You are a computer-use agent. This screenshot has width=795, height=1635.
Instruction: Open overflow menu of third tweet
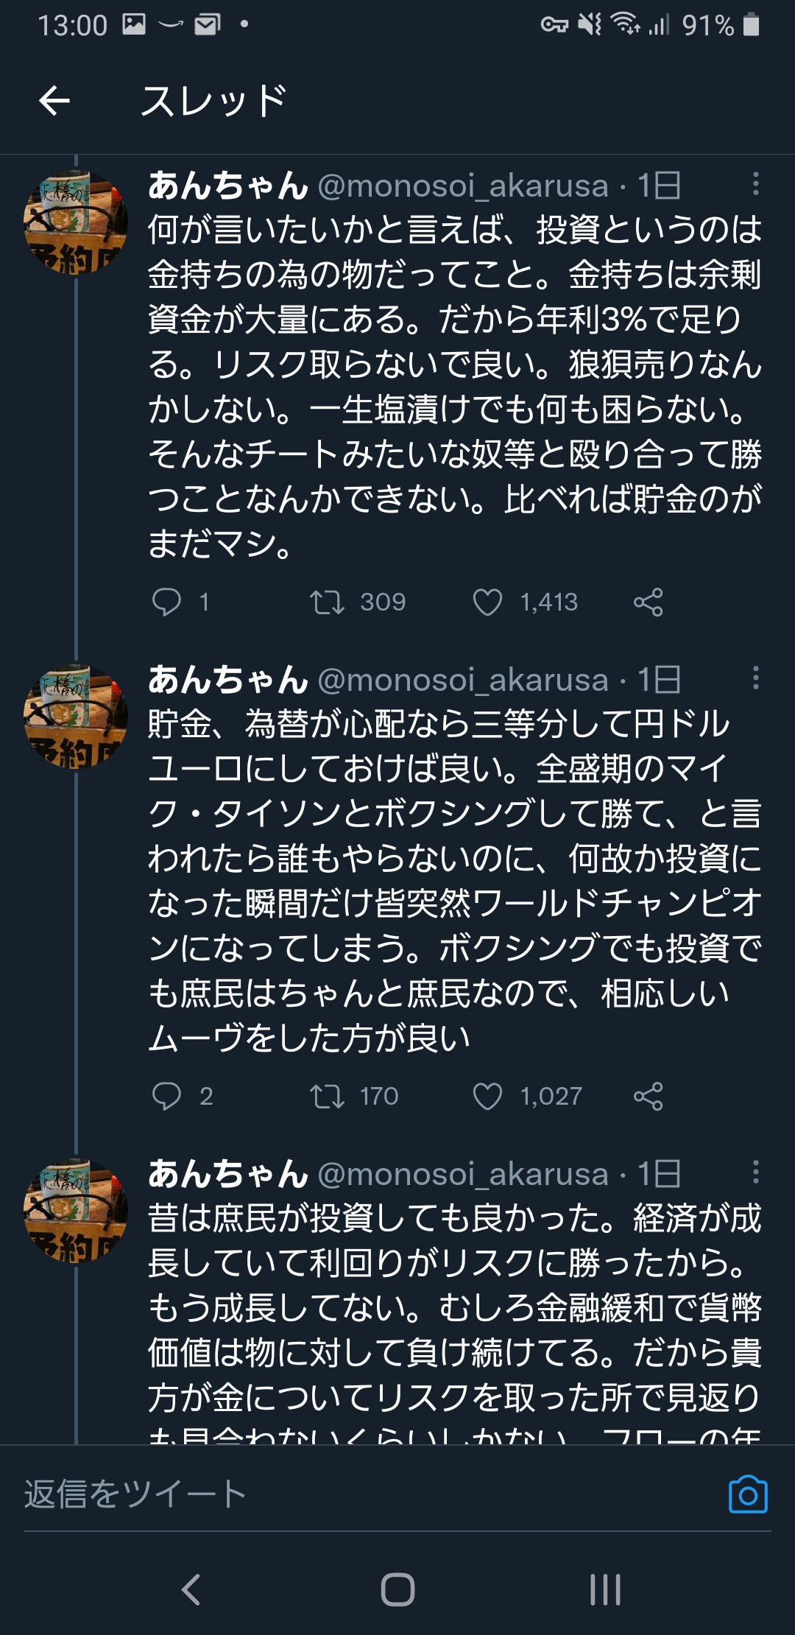[755, 1172]
